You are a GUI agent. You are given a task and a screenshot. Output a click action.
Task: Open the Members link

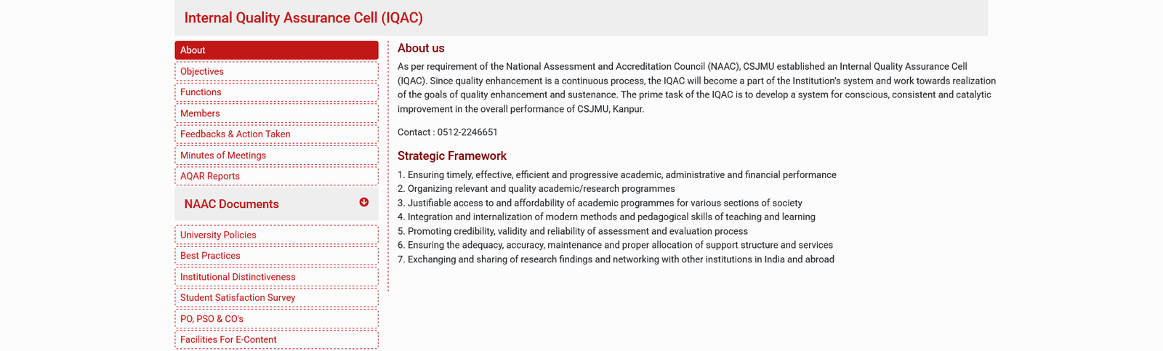tap(200, 113)
